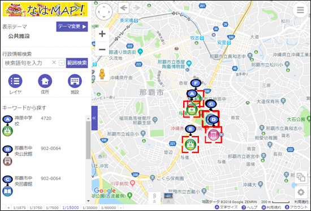Click result C 那覇市中央図書館
This screenshot has height=211, width=311.
point(23,181)
